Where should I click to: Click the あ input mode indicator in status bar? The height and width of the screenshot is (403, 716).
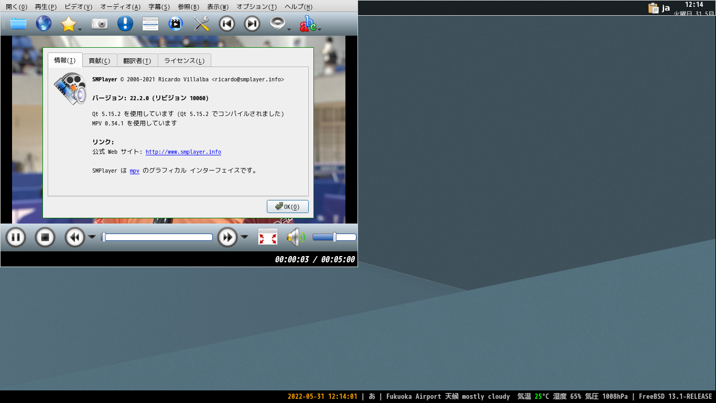(x=372, y=397)
